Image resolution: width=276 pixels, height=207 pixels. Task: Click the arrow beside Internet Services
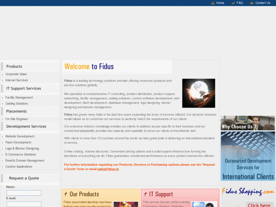[3, 81]
